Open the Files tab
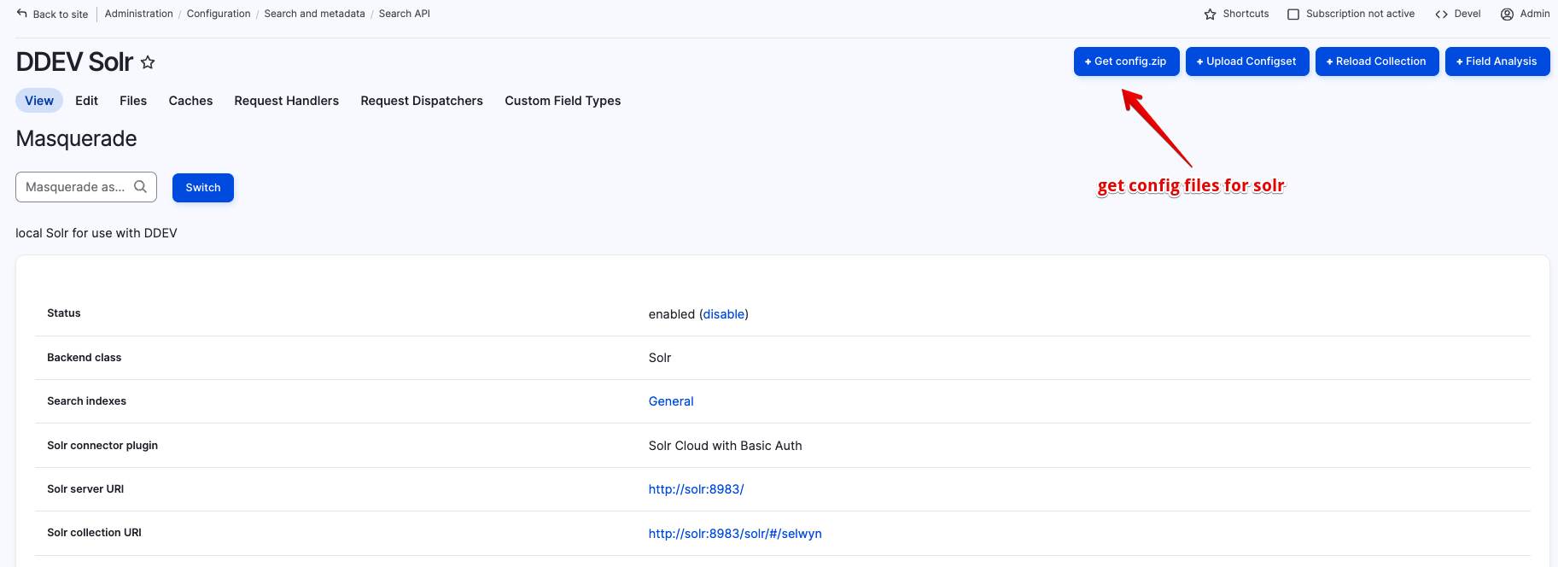This screenshot has width=1558, height=567. click(x=133, y=101)
